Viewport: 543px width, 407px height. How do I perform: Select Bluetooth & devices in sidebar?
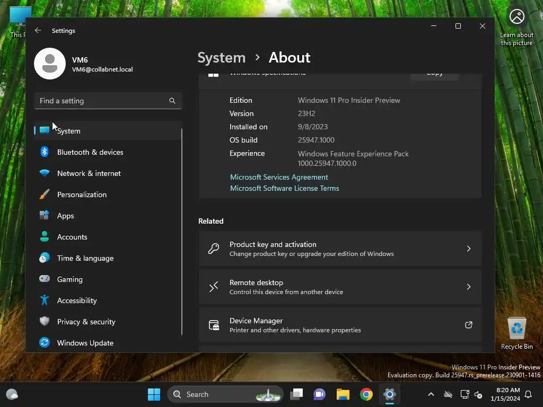pos(108,152)
